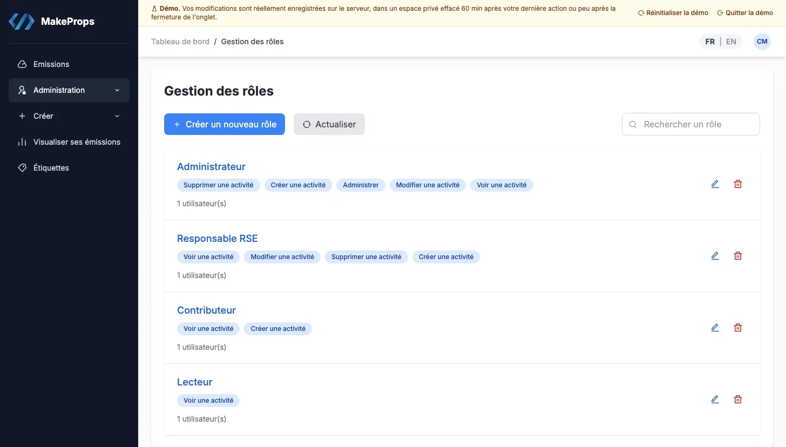This screenshot has height=447, width=786.
Task: Open Étiquettes in the sidebar
Action: click(x=69, y=168)
